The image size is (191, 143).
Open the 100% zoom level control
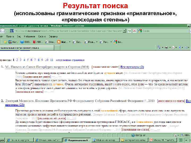185,135
